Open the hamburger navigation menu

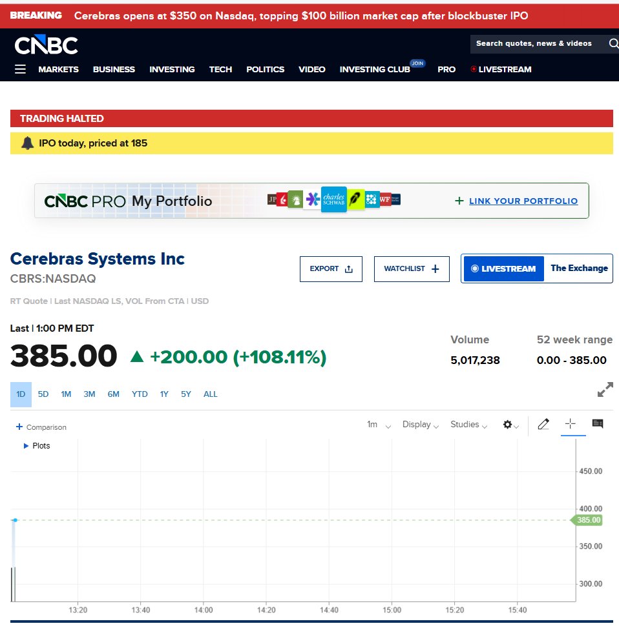[x=20, y=69]
